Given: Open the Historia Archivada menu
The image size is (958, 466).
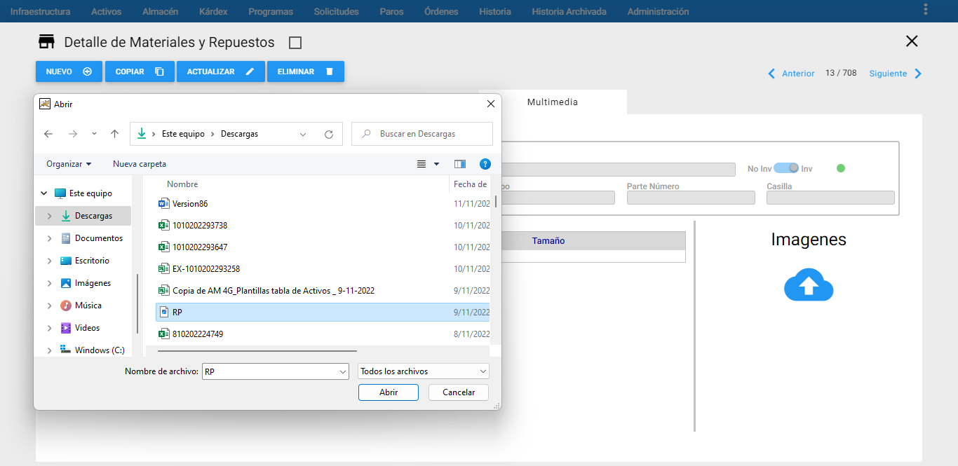Looking at the screenshot, I should pos(569,11).
